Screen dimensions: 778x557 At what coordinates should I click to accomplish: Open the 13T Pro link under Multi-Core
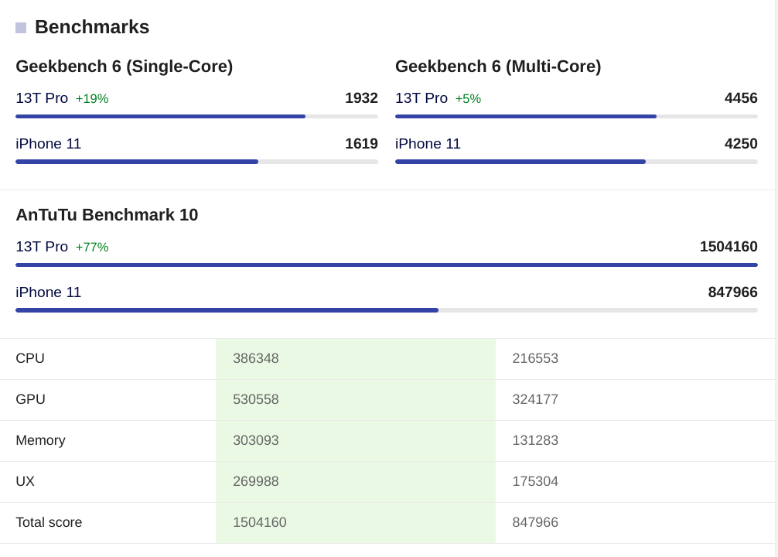(x=421, y=97)
